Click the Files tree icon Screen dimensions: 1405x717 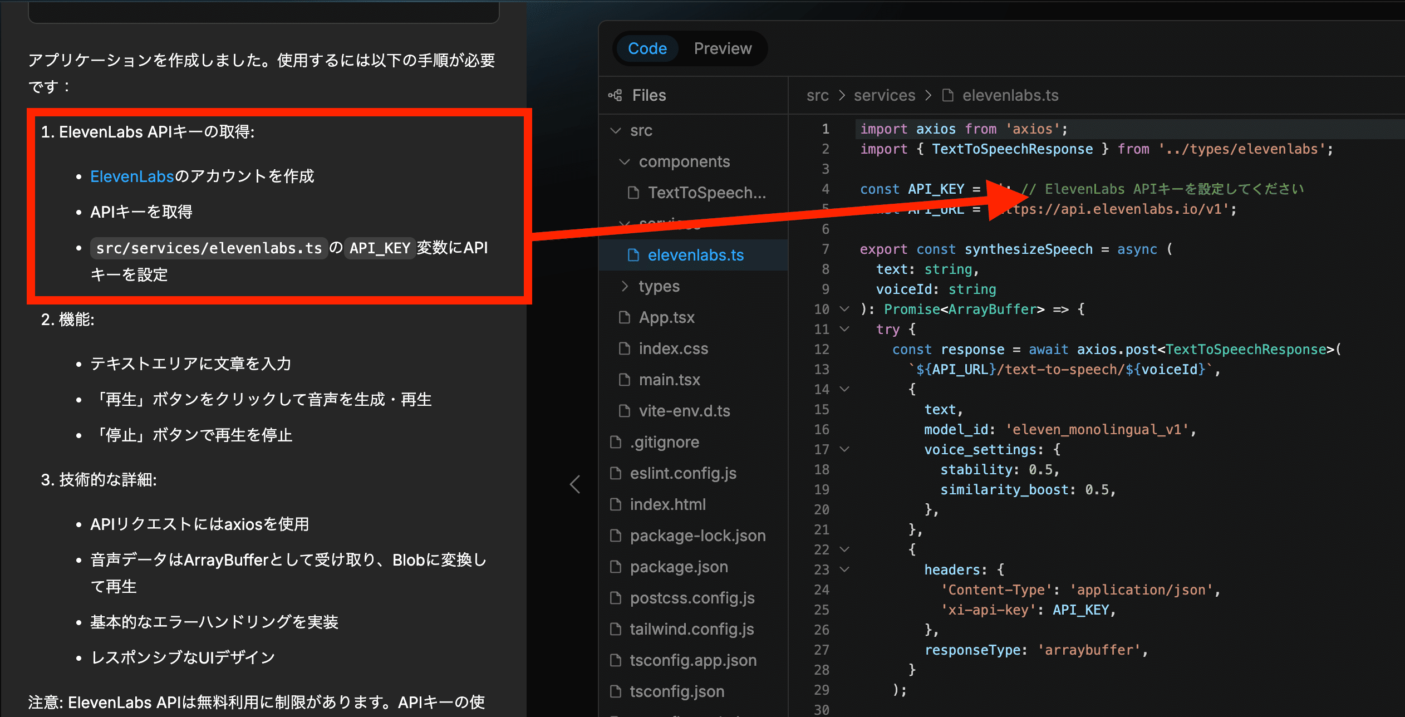[615, 95]
